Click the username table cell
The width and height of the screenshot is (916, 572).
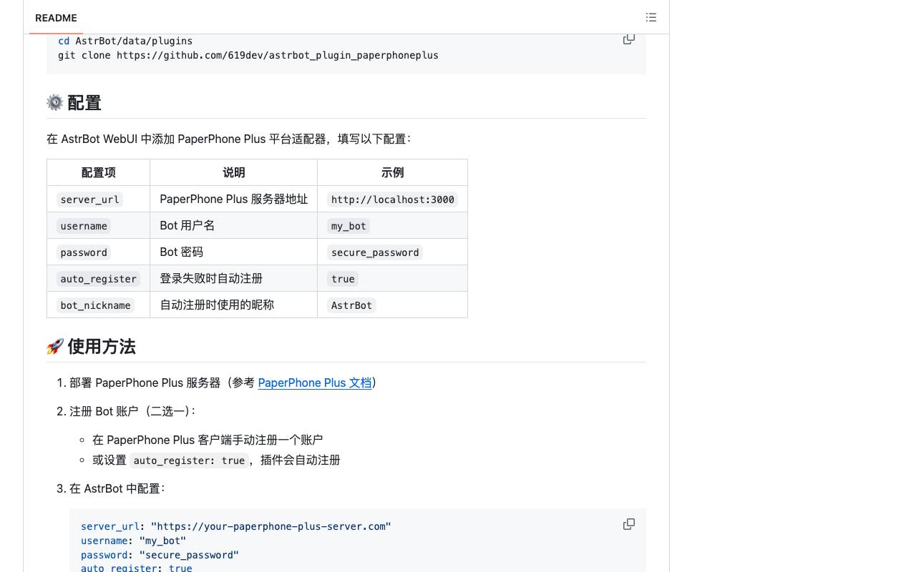[x=98, y=225]
